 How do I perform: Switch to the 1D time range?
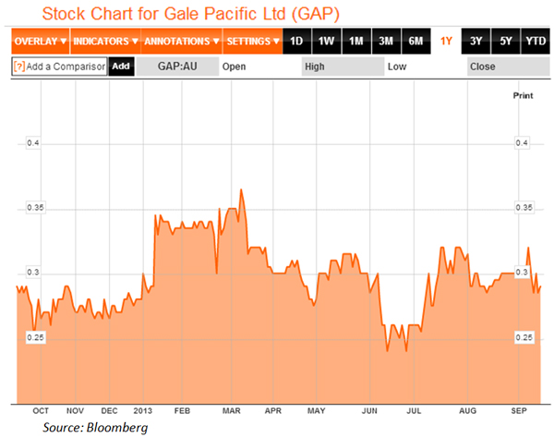[296, 42]
